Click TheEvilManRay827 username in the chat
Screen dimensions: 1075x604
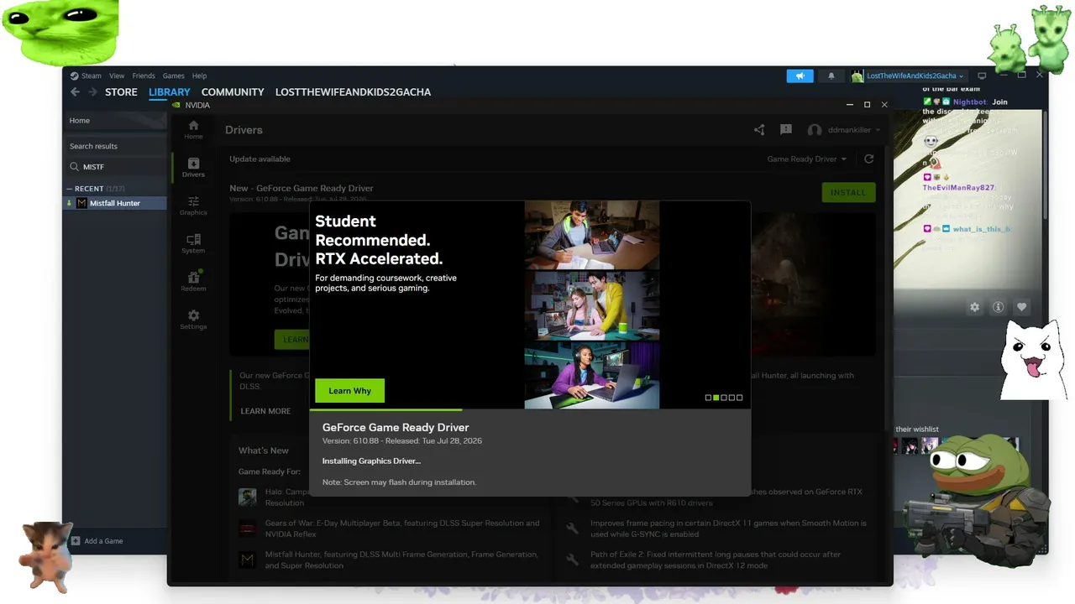tap(958, 188)
